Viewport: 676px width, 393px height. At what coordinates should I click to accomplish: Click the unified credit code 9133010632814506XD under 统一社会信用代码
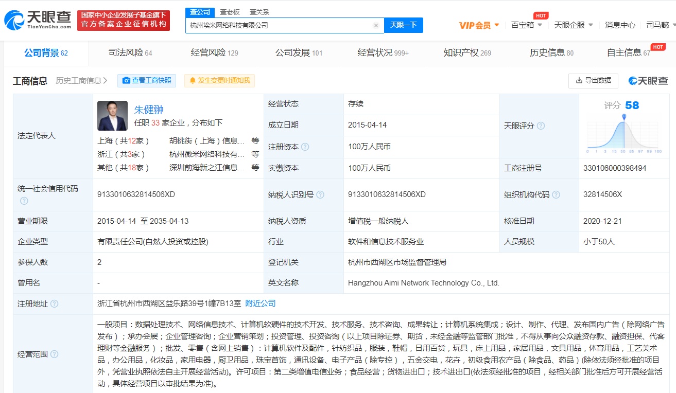tap(136, 194)
